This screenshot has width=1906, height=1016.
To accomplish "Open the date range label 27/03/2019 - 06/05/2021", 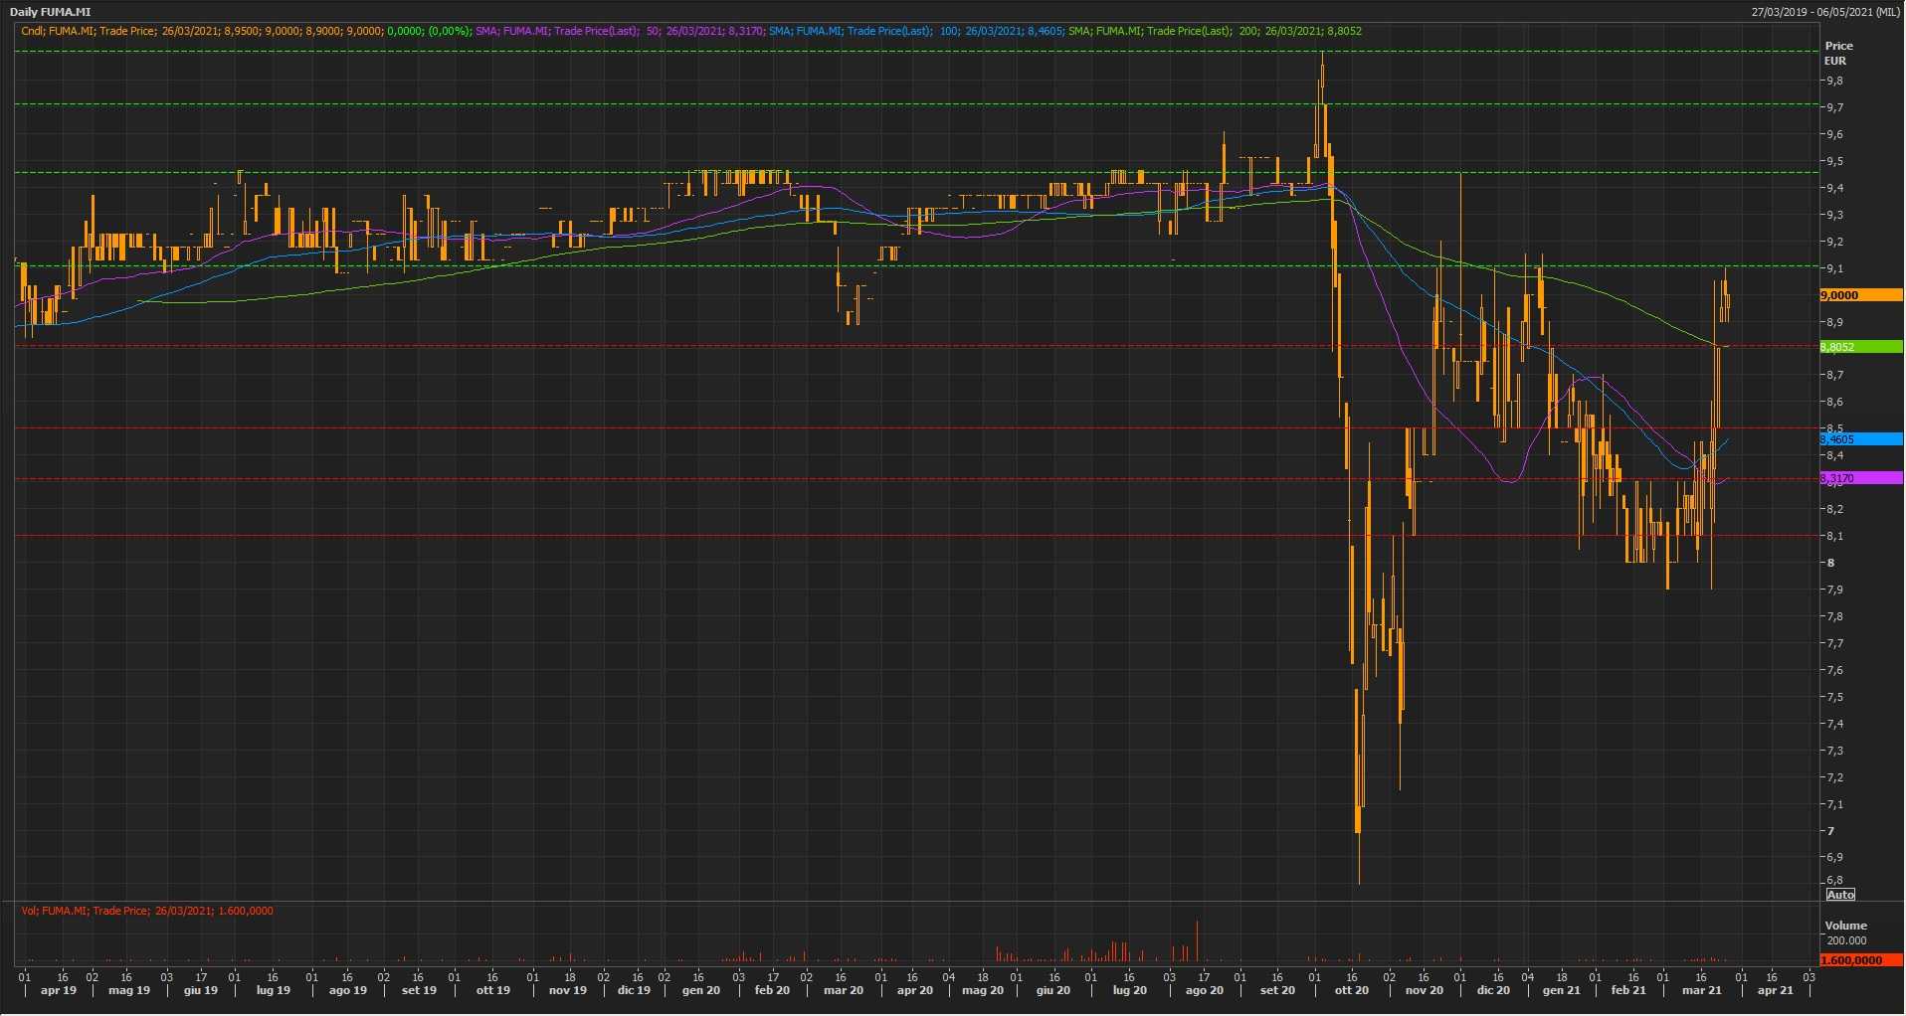I will [1826, 12].
